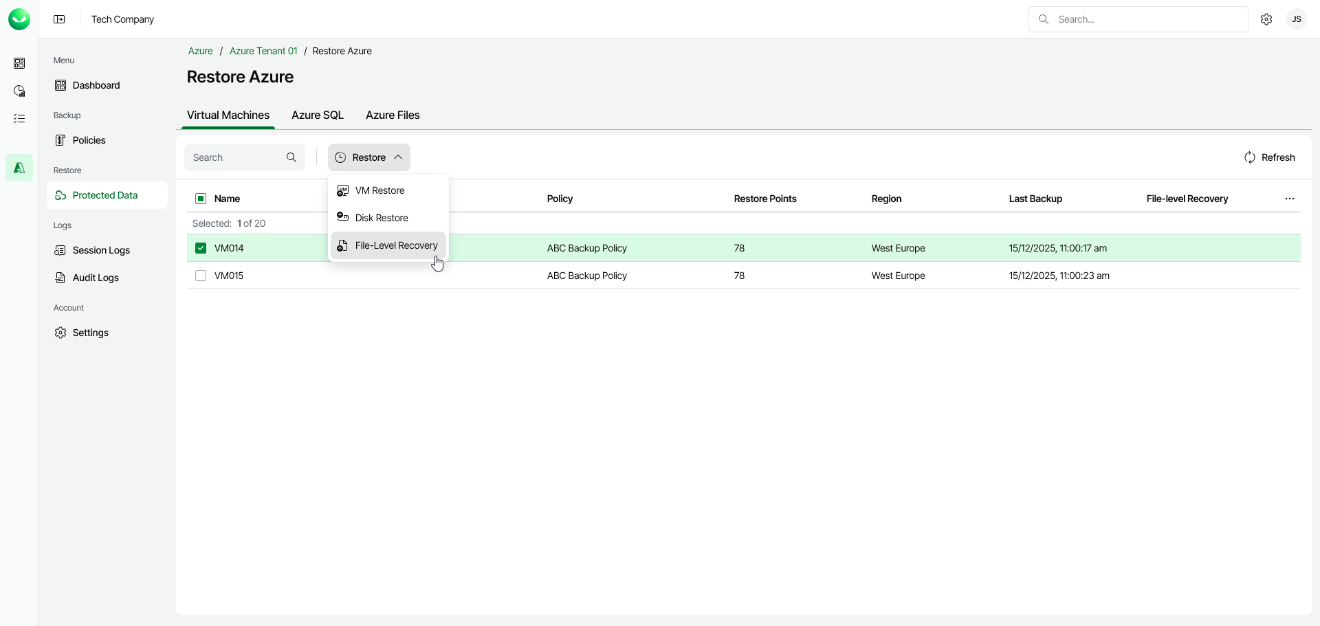The image size is (1320, 626).
Task: Open the Dashboard grid icon in the rail
Action: coord(19,63)
